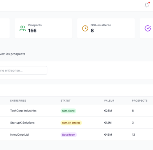
Task: Open the NDA en attente stat card
Action: [106, 28]
